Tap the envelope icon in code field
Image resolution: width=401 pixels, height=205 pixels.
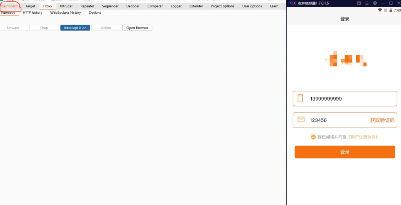tap(301, 119)
